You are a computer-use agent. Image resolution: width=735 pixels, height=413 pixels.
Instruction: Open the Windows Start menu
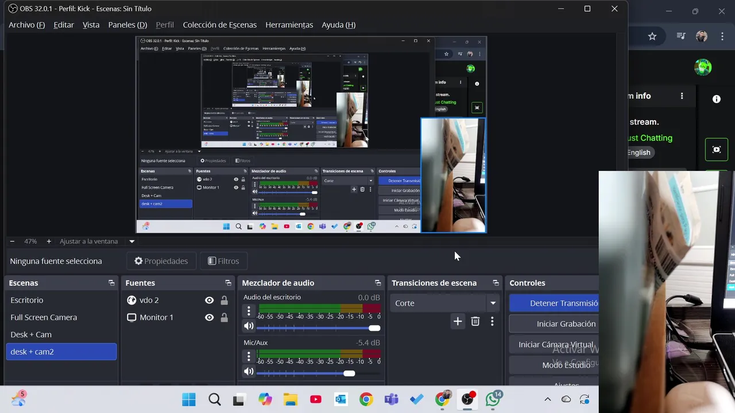pos(188,400)
